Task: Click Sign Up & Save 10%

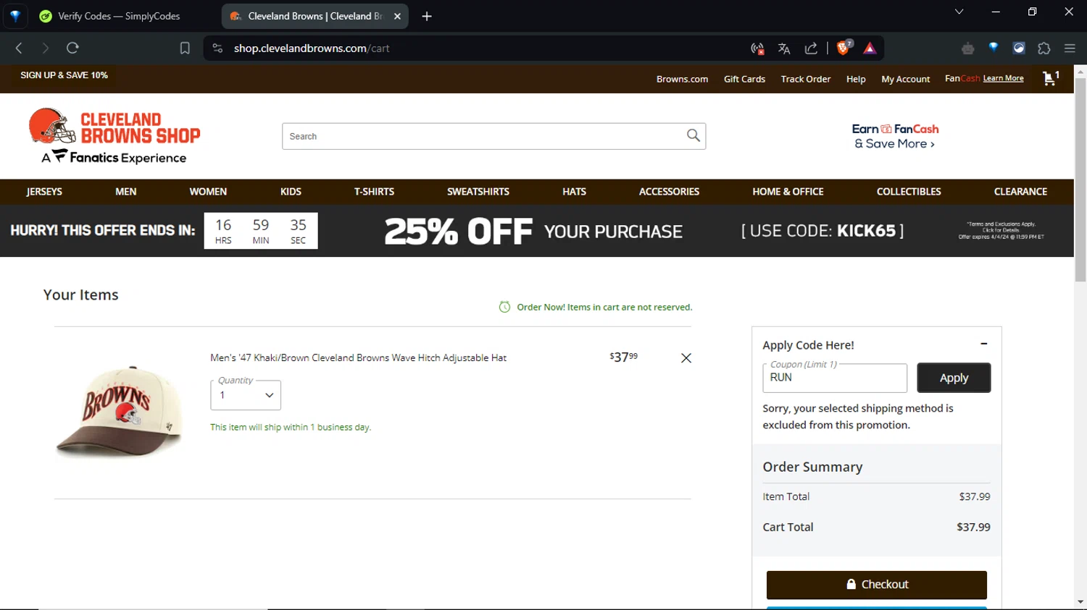Action: (64, 75)
